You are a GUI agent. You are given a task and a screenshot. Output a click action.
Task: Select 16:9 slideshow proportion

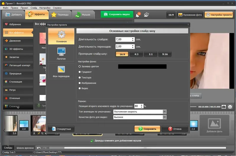[x=122, y=54]
